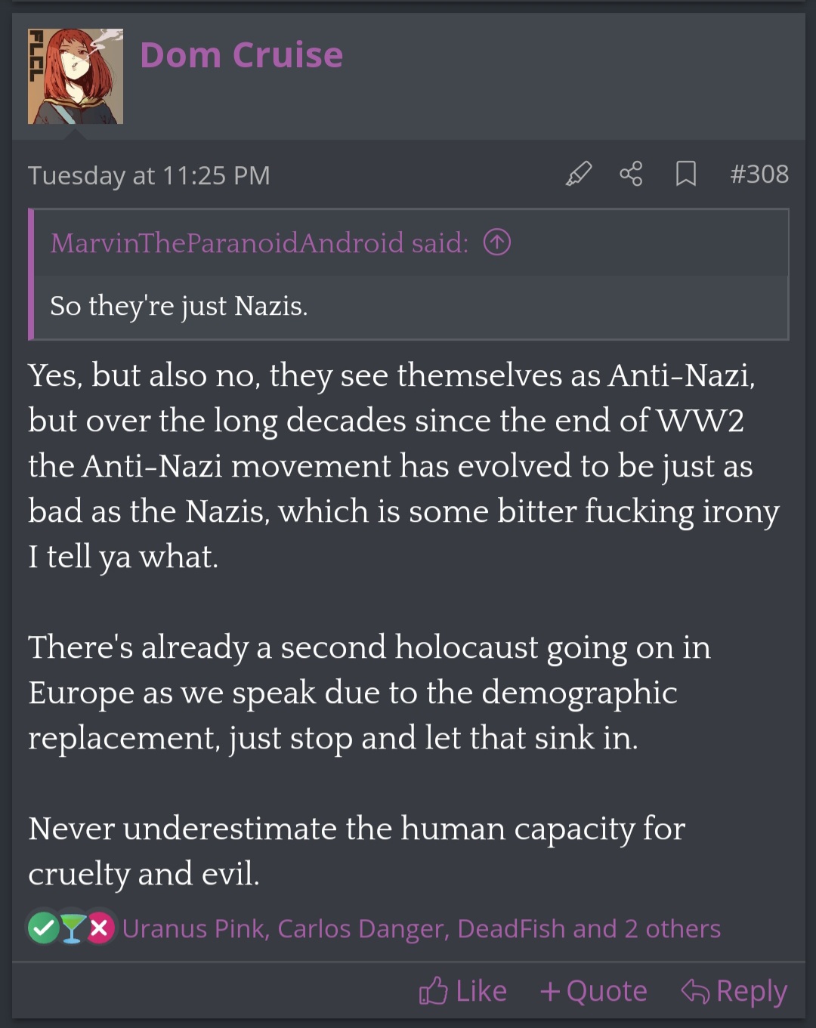816x1028 pixels.
Task: Visit Dom Cruise's profile name
Action: 241,55
